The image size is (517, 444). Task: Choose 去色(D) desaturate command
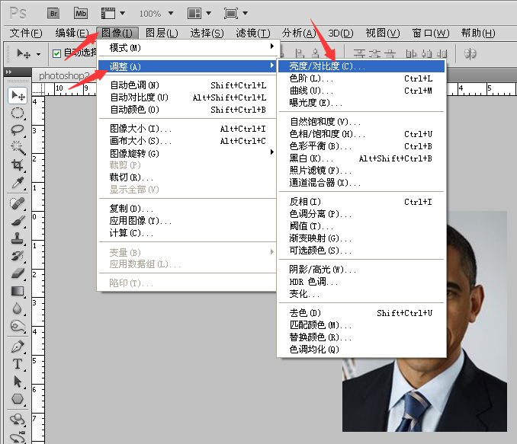(361, 312)
